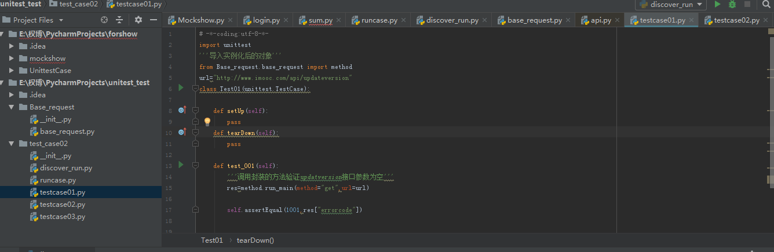Place cursor on the assertEqual line
This screenshot has width=774, height=252.
pos(294,210)
